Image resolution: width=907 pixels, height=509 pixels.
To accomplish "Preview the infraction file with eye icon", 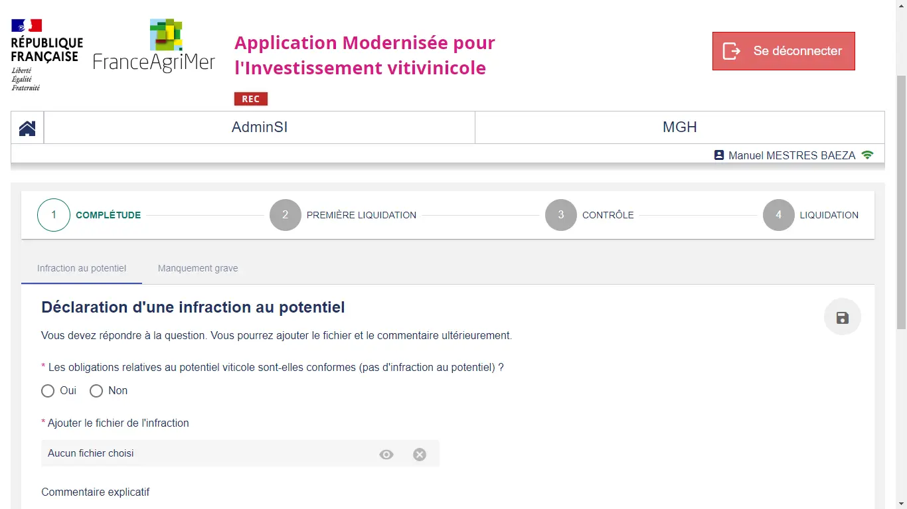I will pyautogui.click(x=386, y=455).
